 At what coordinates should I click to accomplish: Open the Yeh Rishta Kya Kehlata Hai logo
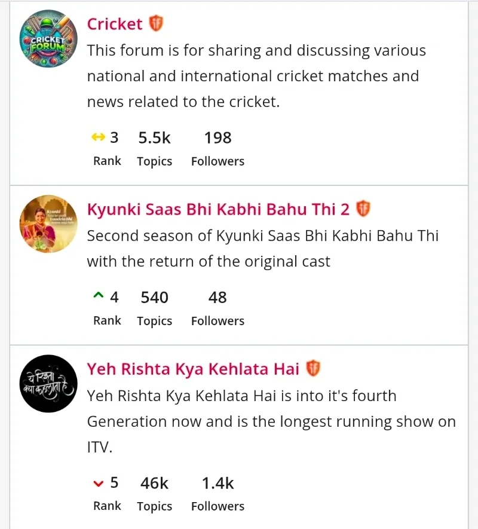point(48,383)
